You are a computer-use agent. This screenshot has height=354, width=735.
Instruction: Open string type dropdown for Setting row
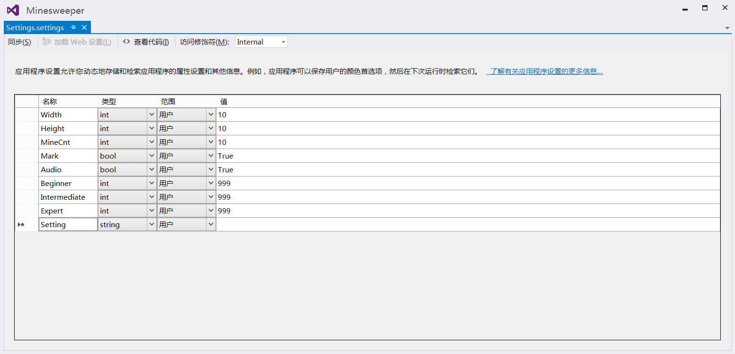click(152, 224)
